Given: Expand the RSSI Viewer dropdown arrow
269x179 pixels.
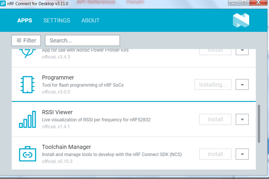Looking at the screenshot, I should [x=242, y=119].
